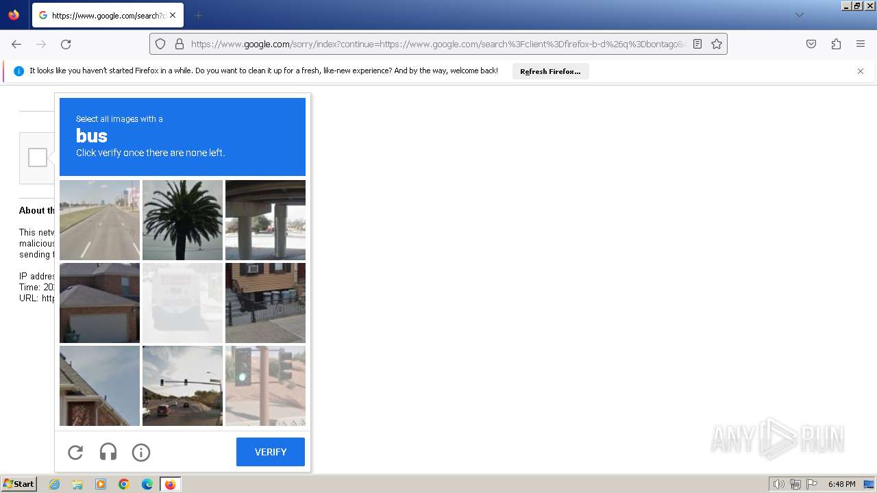Select the faded loading center tile
877x493 pixels.
(182, 303)
